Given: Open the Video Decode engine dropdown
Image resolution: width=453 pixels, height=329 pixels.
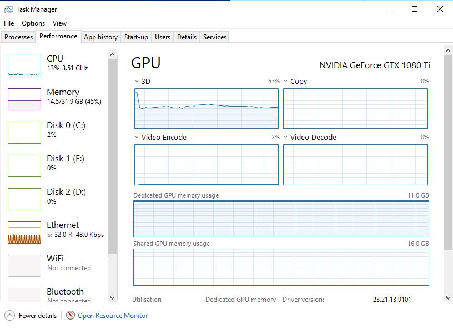Looking at the screenshot, I should coord(285,137).
